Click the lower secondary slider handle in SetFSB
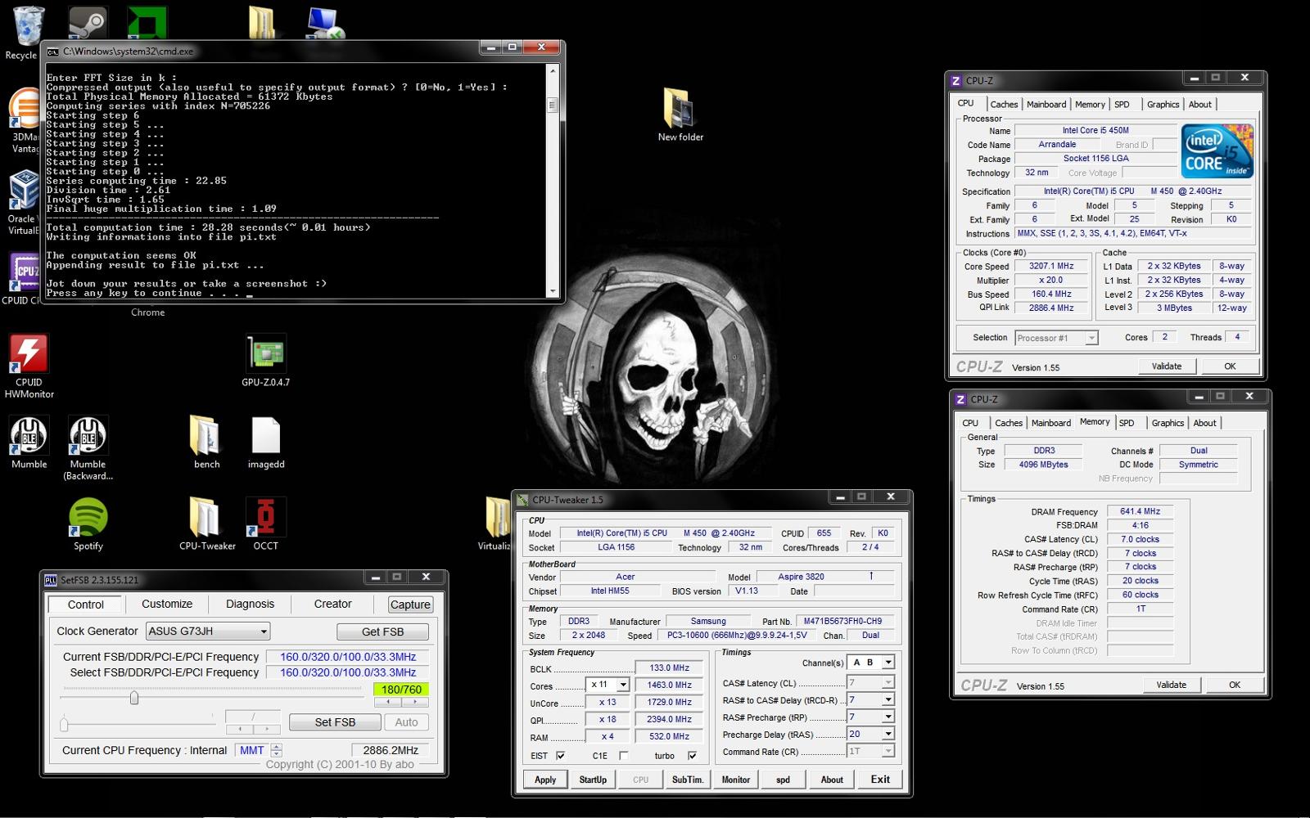This screenshot has width=1310, height=818. [64, 724]
